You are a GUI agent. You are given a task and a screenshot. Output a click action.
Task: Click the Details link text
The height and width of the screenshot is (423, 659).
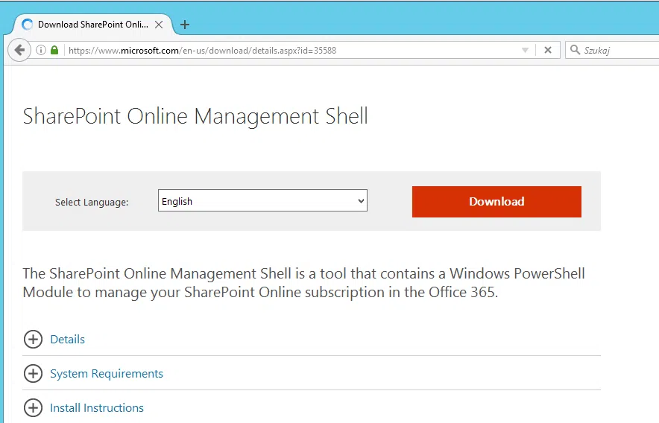(x=68, y=340)
